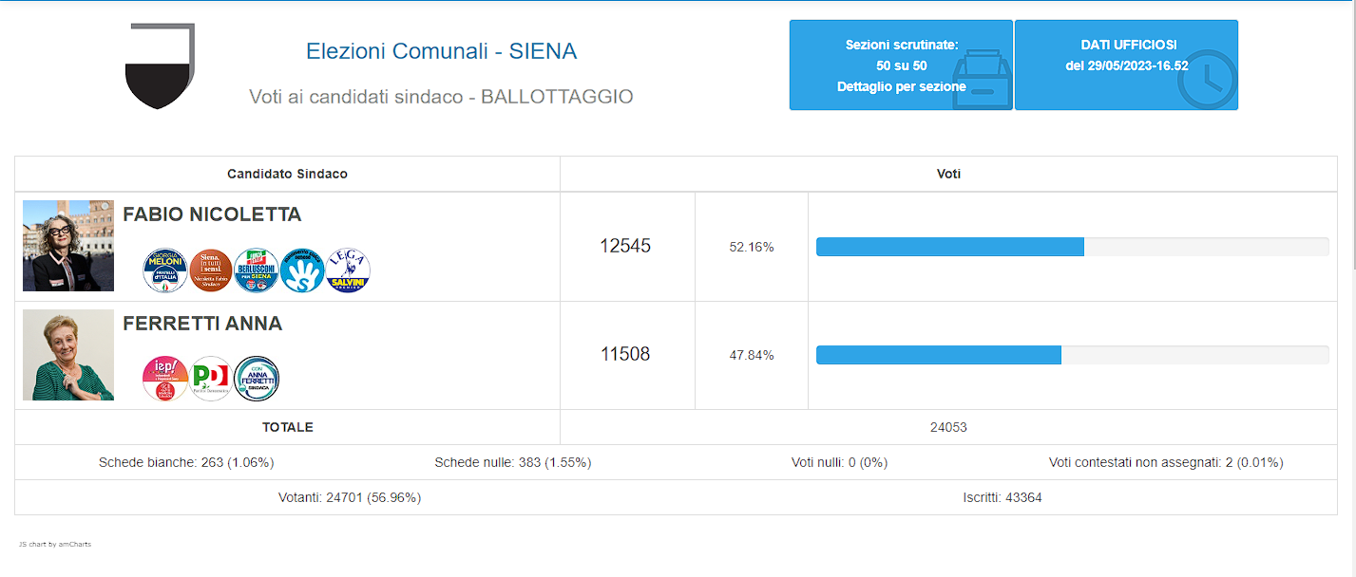Image resolution: width=1356 pixels, height=577 pixels.
Task: Click the Partito Democratico PD logo
Action: tap(211, 379)
